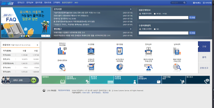Select second banner carousel dot
The image size is (214, 108).
click(x=24, y=36)
